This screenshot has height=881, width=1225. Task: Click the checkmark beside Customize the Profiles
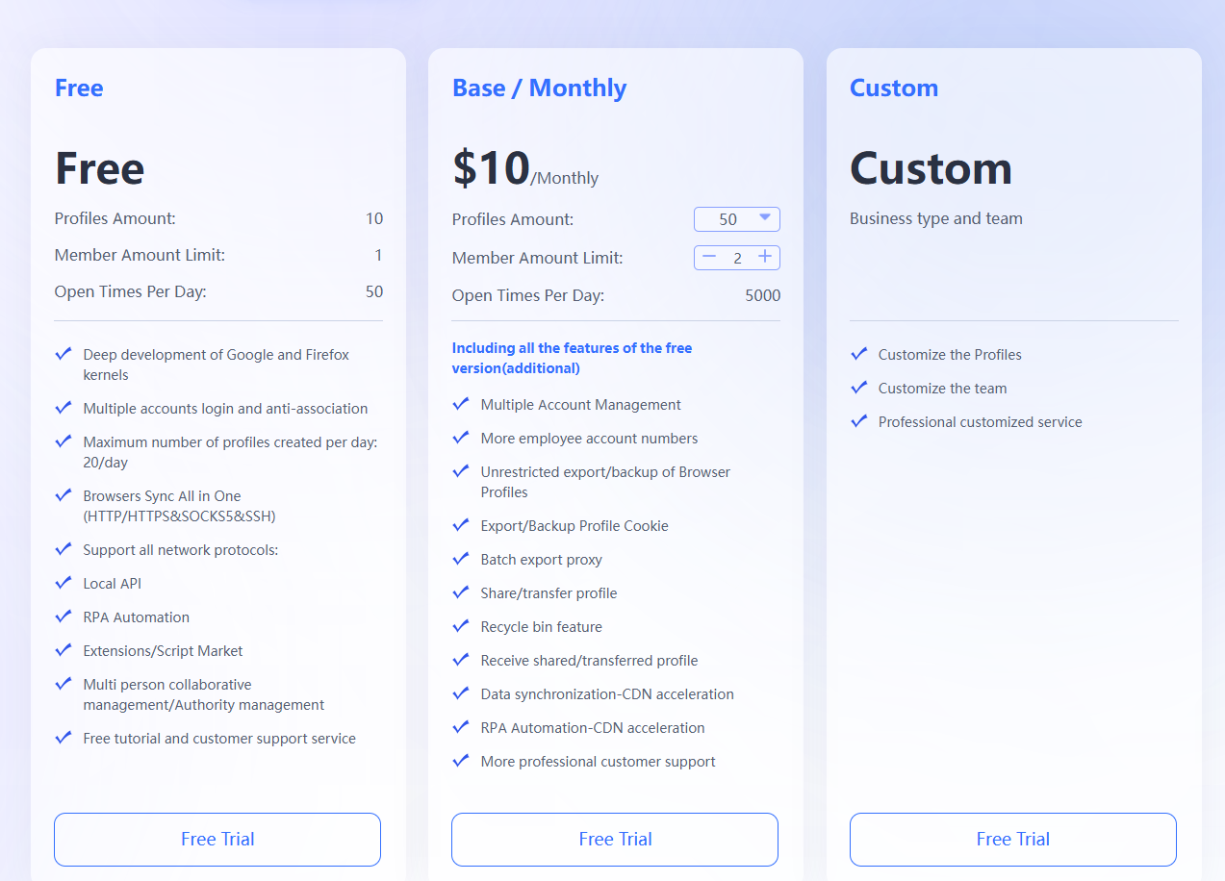coord(858,353)
